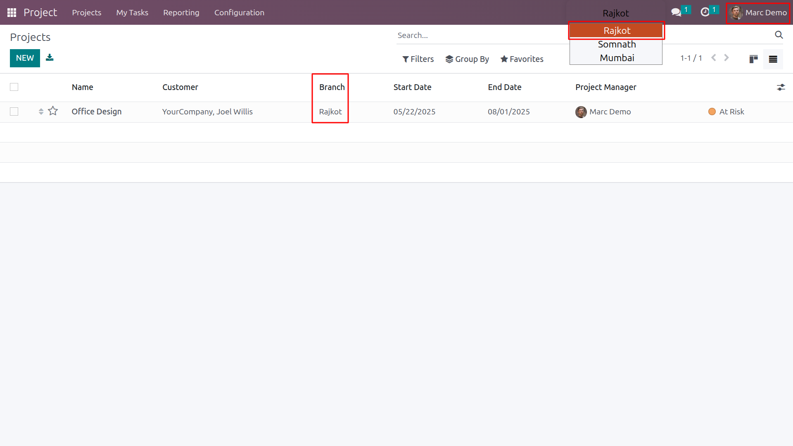Star the Office Design project as favorite
Screen dimensions: 793x446
pyautogui.click(x=53, y=111)
